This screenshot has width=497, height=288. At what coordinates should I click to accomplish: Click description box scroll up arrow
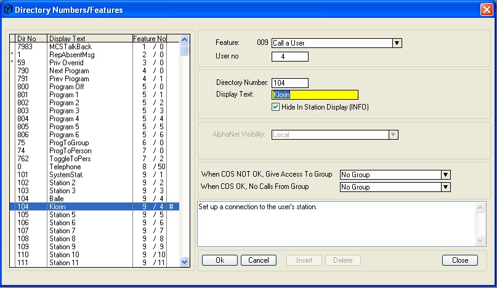click(480, 208)
